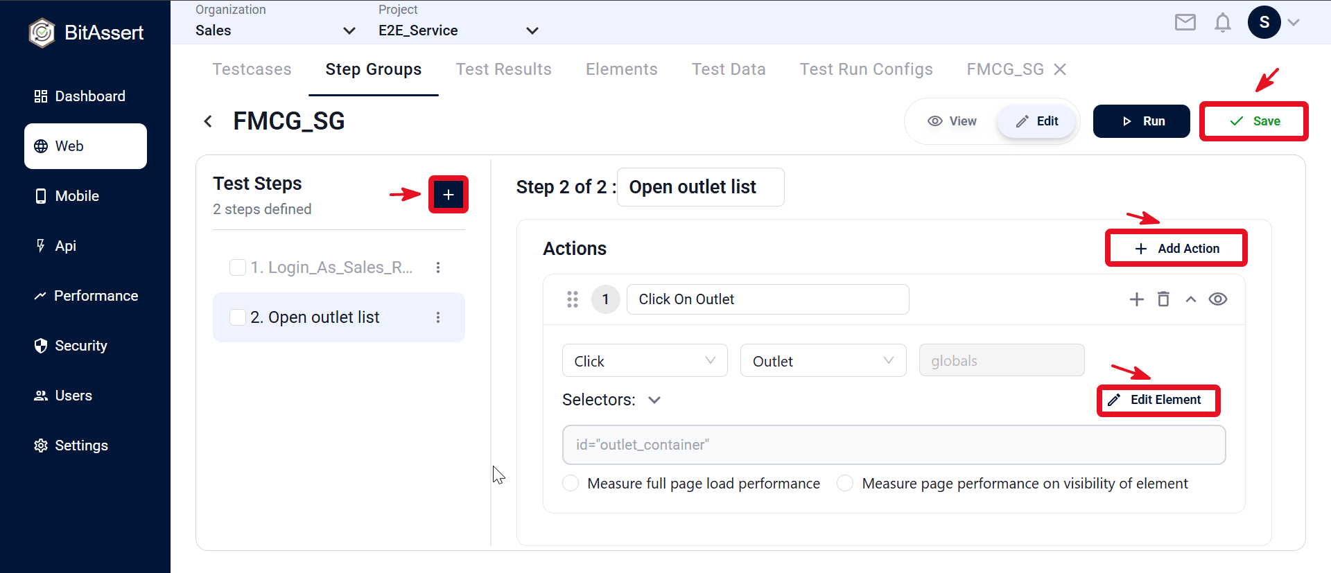Select Web in the sidebar
The height and width of the screenshot is (573, 1331).
pos(85,146)
